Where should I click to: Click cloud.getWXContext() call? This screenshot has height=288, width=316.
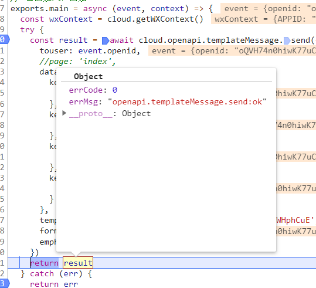(155, 19)
